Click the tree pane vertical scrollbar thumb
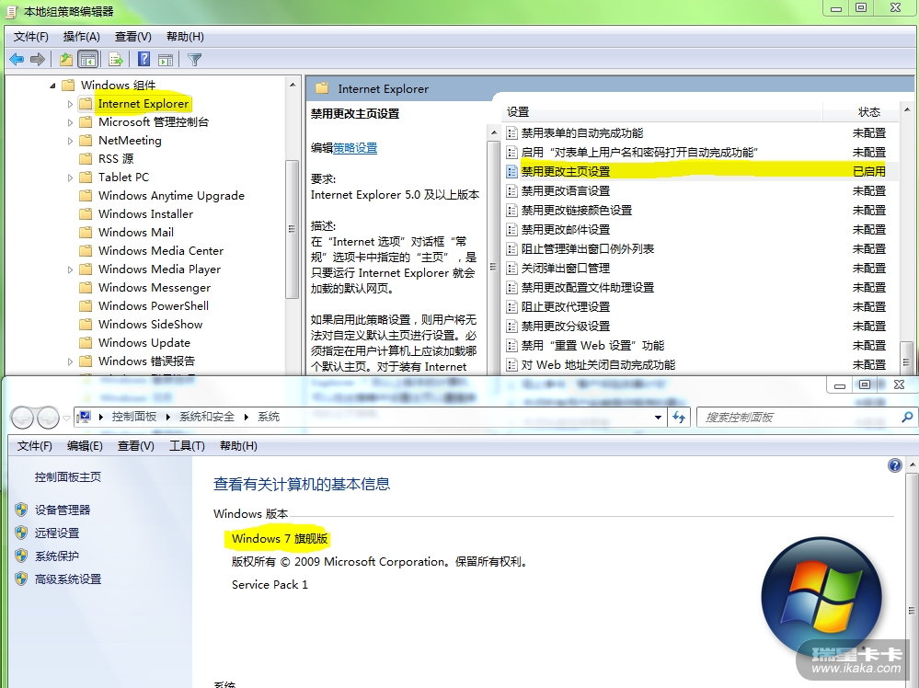The width and height of the screenshot is (919, 688). coord(292,228)
